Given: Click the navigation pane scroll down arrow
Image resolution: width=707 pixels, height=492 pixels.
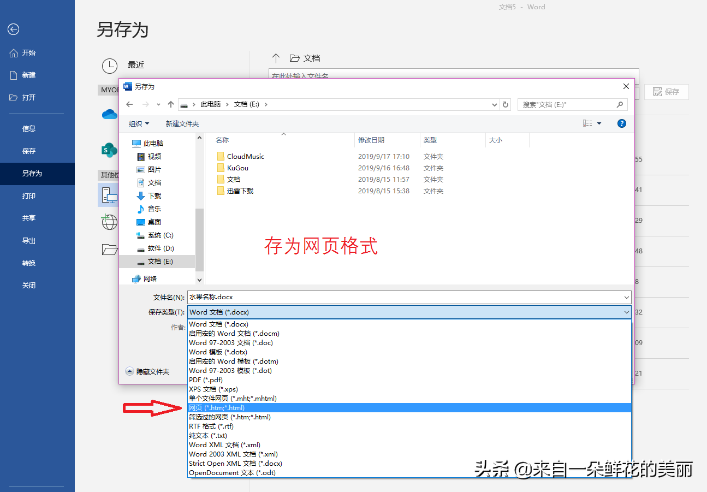Looking at the screenshot, I should tap(199, 280).
